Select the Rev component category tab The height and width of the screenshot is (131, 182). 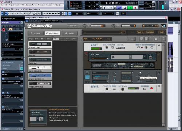(x=61, y=39)
